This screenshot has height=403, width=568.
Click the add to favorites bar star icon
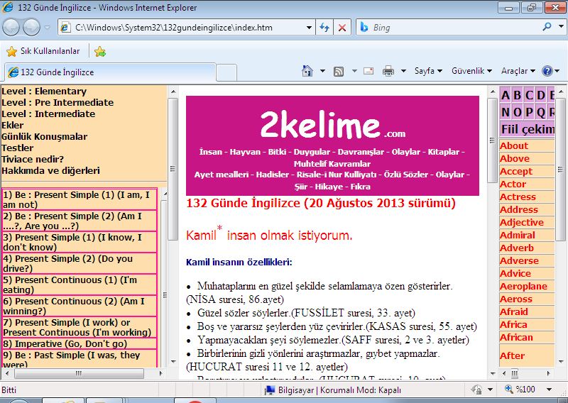[x=100, y=51]
